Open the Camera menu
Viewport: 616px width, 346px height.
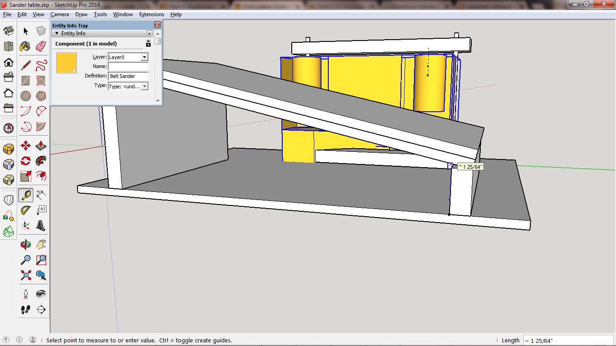pos(60,14)
